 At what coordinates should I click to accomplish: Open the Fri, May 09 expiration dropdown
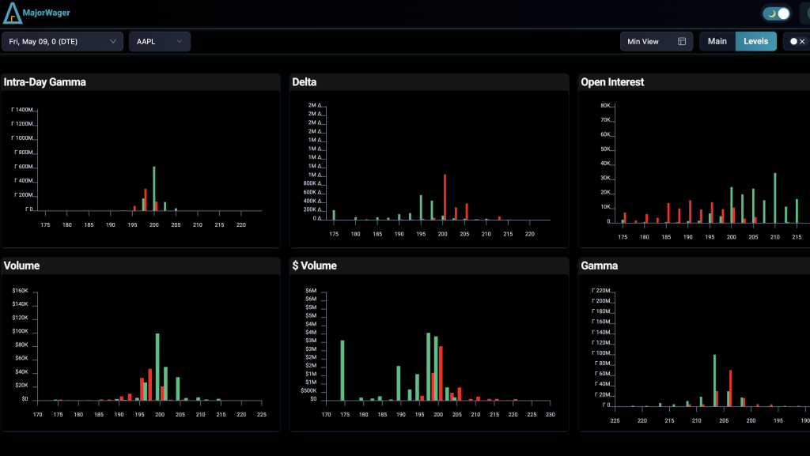(x=62, y=41)
